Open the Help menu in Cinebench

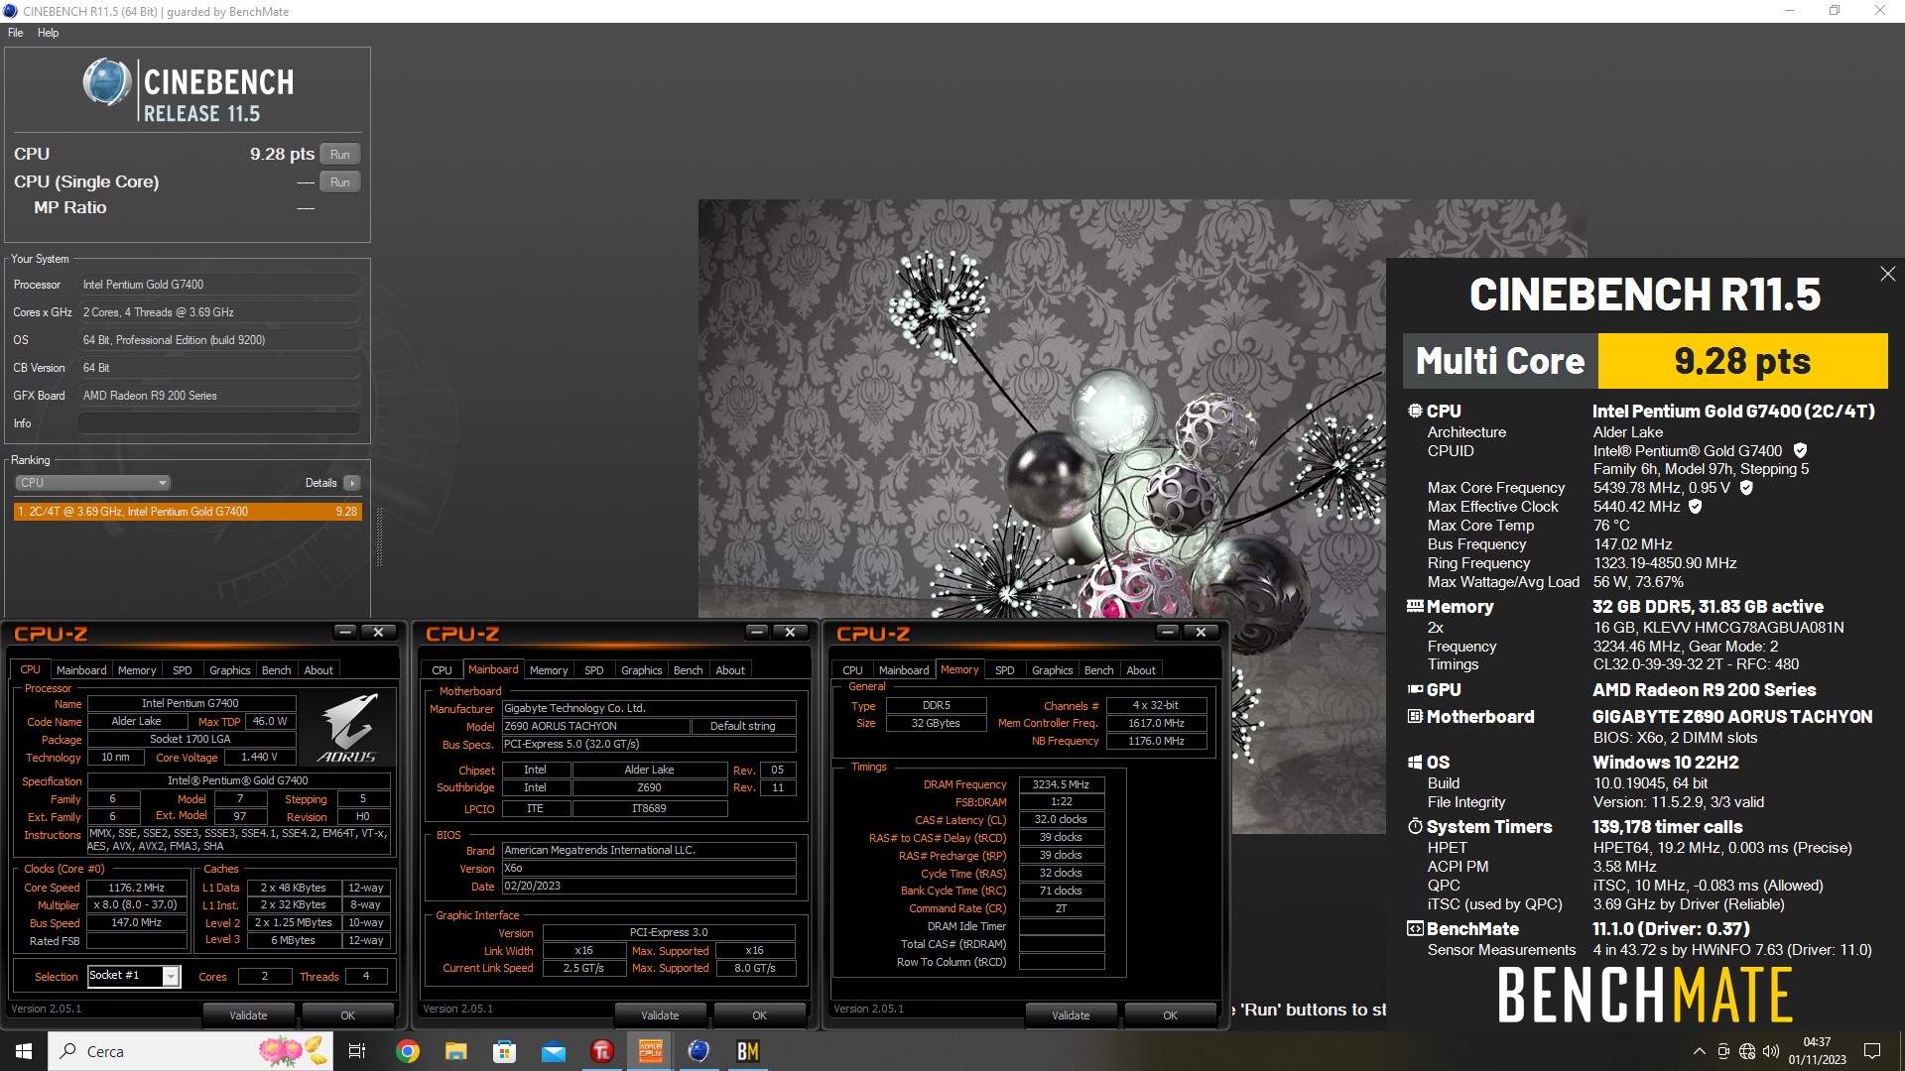click(x=48, y=33)
